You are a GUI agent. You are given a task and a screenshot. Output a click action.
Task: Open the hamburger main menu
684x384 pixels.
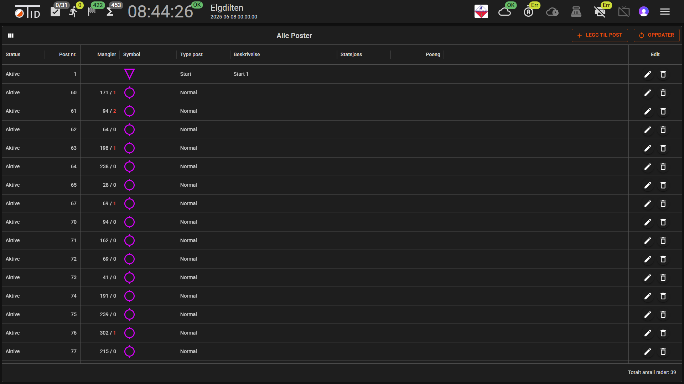665,12
